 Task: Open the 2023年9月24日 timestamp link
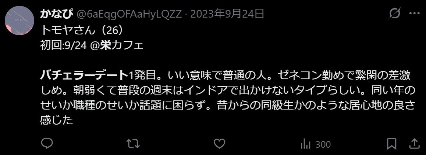click(227, 14)
